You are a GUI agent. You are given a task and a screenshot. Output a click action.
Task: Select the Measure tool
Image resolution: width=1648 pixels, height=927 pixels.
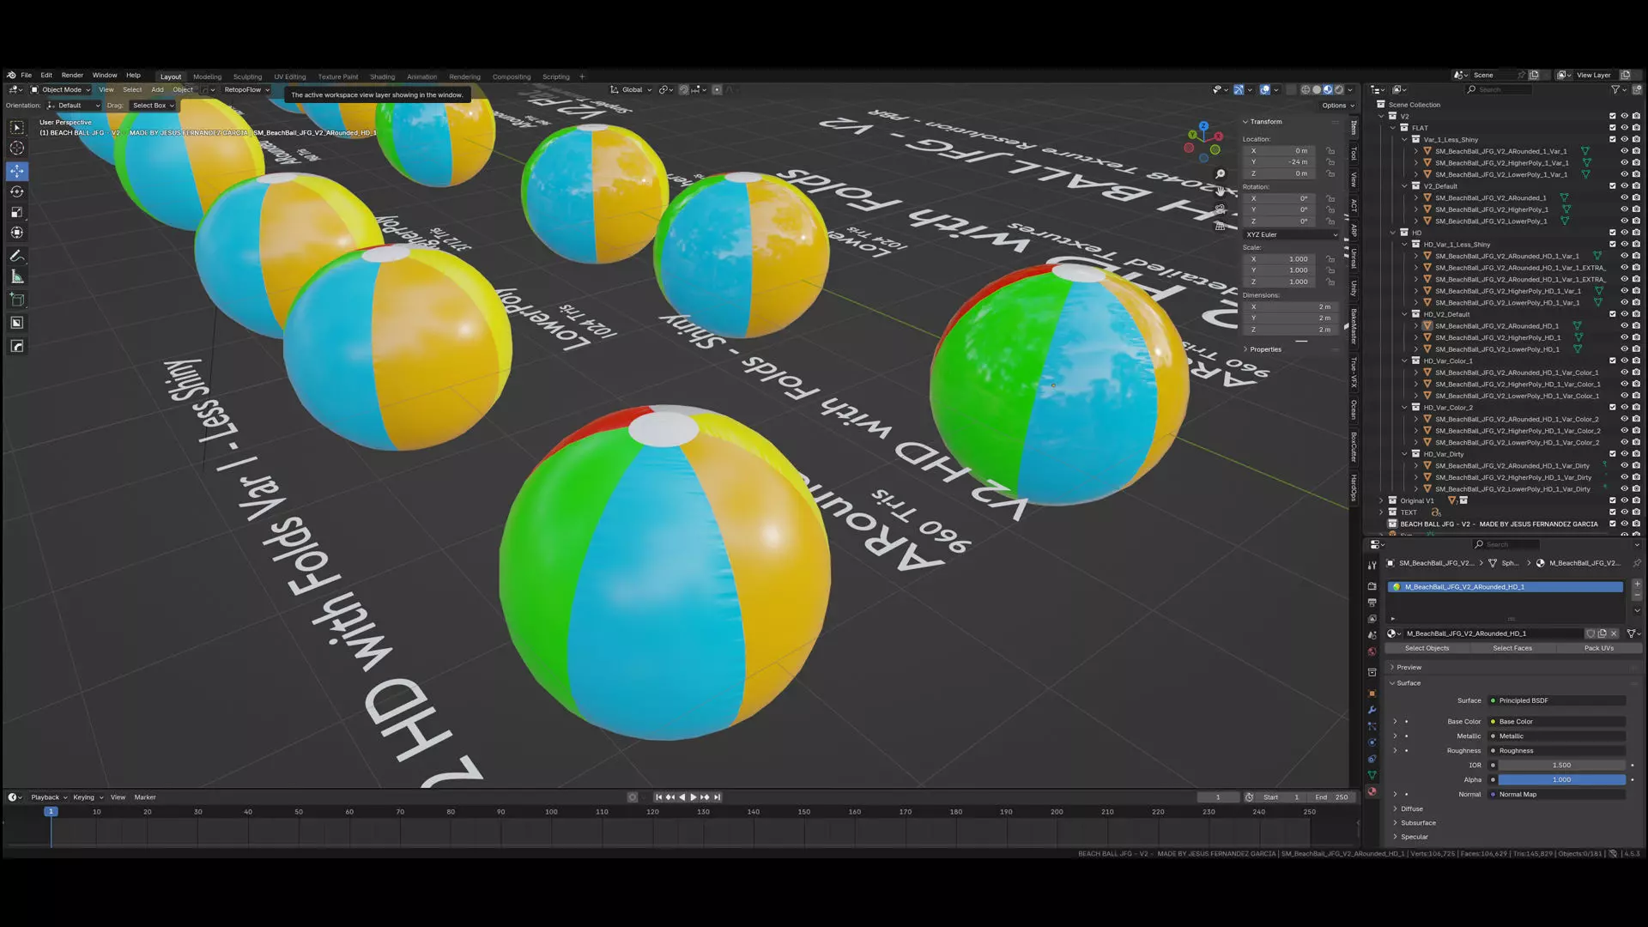click(17, 276)
